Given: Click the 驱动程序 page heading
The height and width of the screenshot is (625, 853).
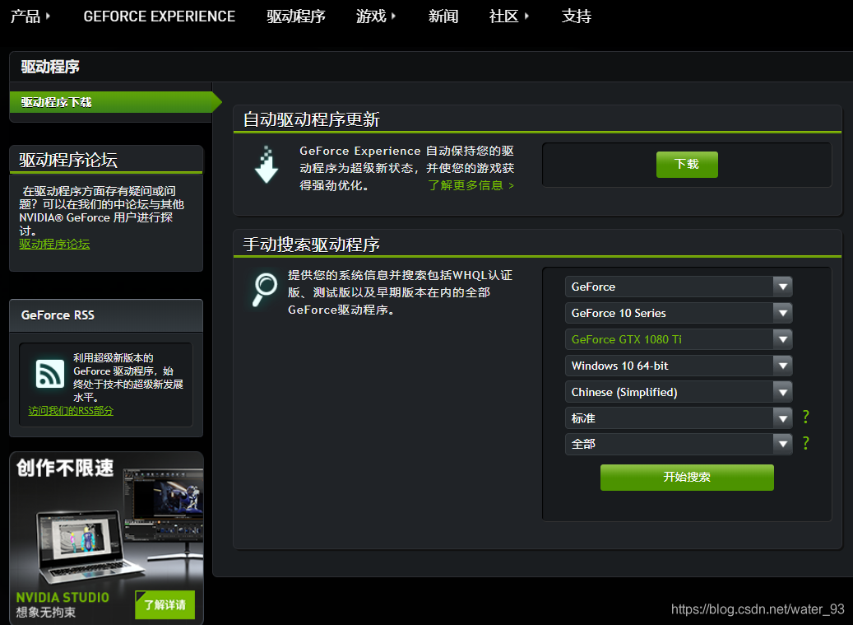Looking at the screenshot, I should (50, 67).
